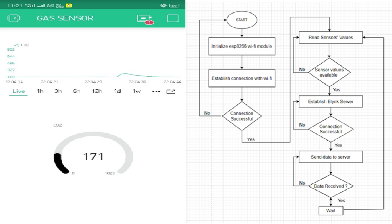Image resolution: width=392 pixels, height=224 pixels.
Task: Show 1w chart history
Action: pyautogui.click(x=136, y=91)
